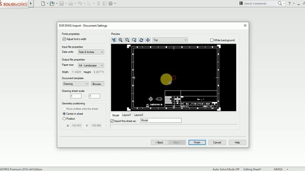This screenshot has width=305, height=171.
Task: Click the grayed Undo arrow icon
Action: [80, 3]
